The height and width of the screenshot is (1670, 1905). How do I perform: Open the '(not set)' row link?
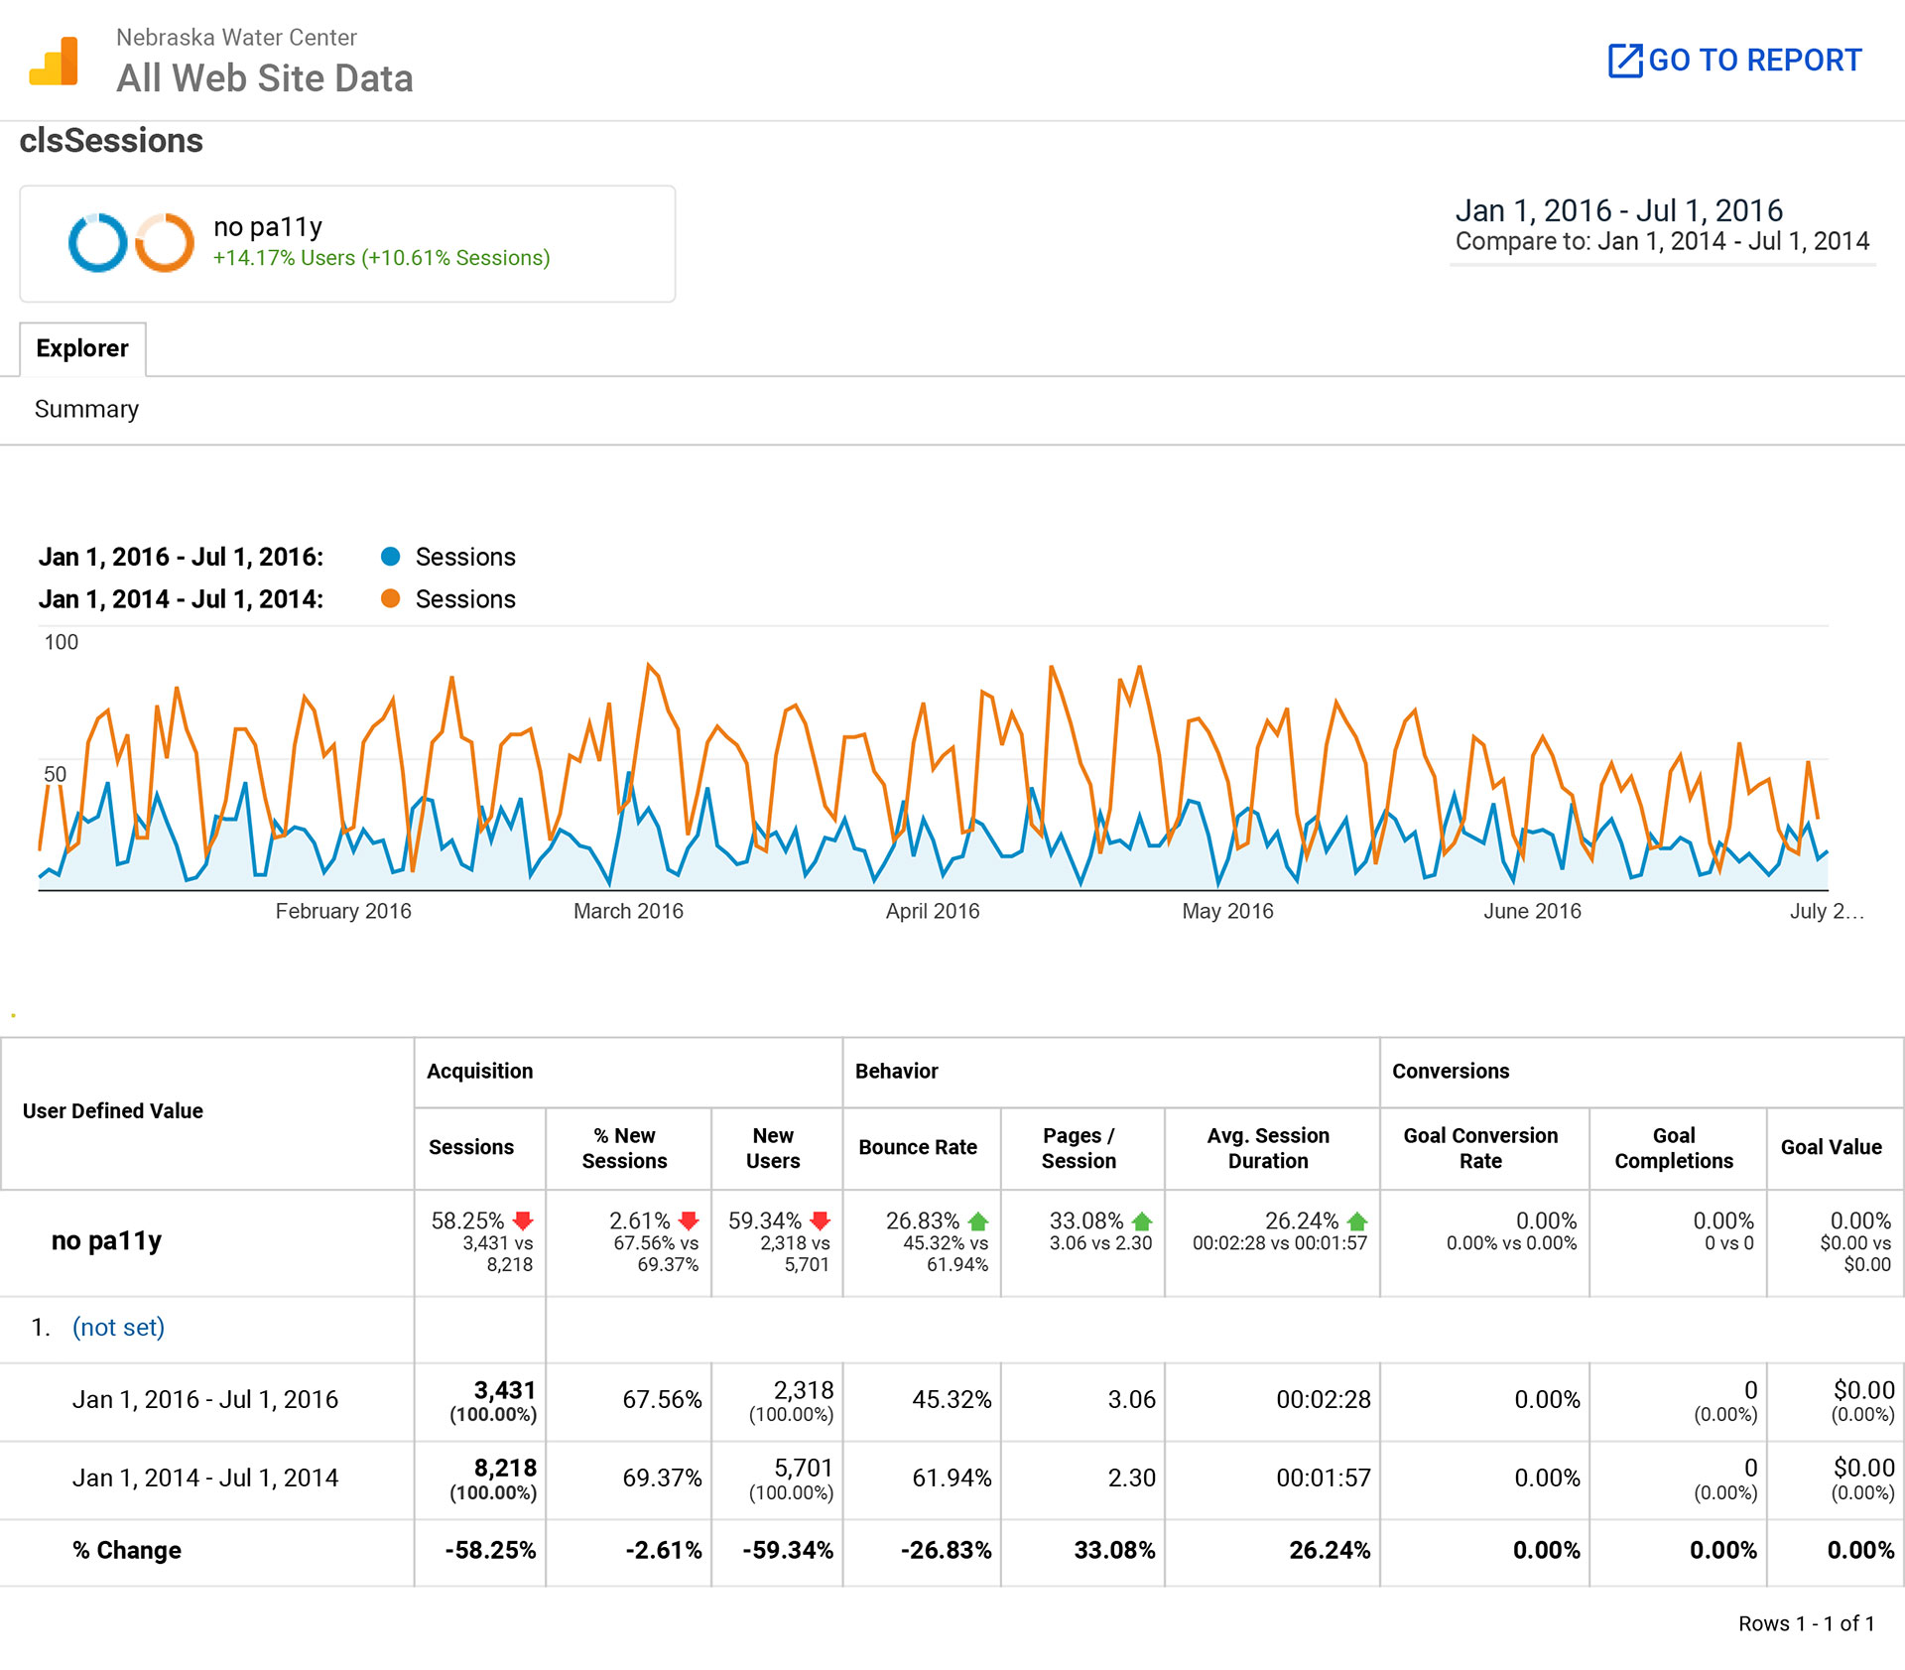coord(118,1327)
